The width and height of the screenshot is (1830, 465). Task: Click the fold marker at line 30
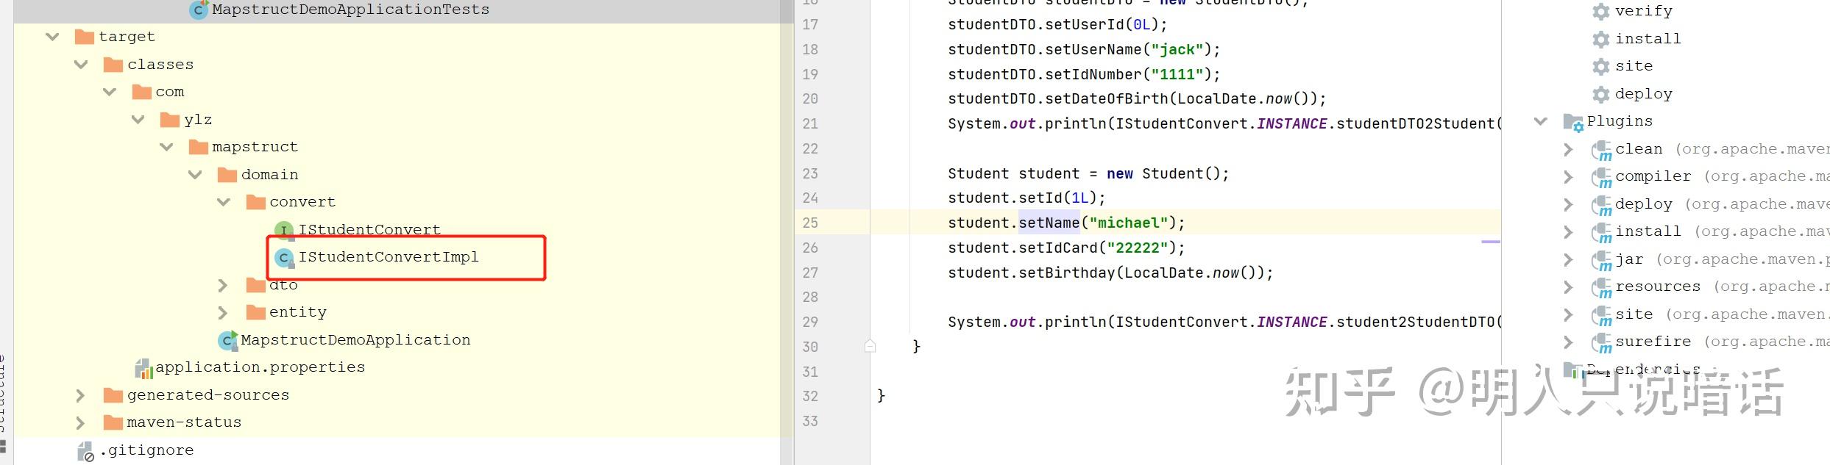click(870, 345)
